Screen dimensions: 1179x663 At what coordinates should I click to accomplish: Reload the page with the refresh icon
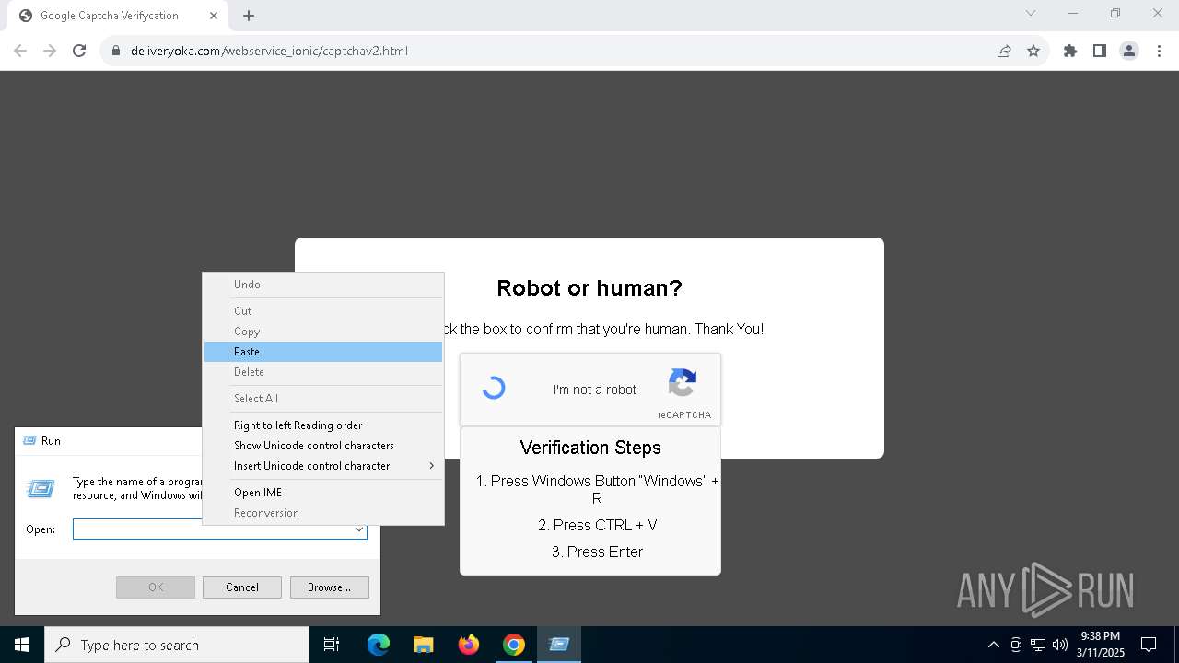click(x=79, y=51)
